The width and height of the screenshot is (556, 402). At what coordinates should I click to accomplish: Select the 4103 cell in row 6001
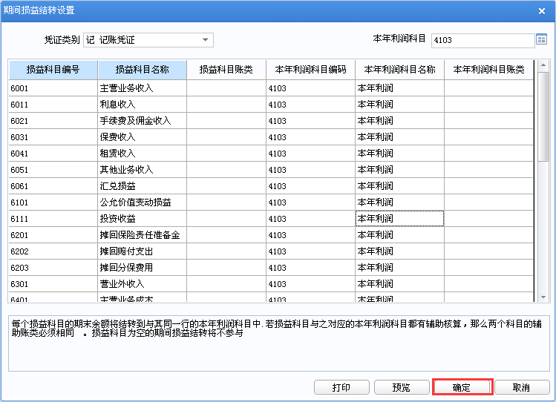[x=310, y=88]
